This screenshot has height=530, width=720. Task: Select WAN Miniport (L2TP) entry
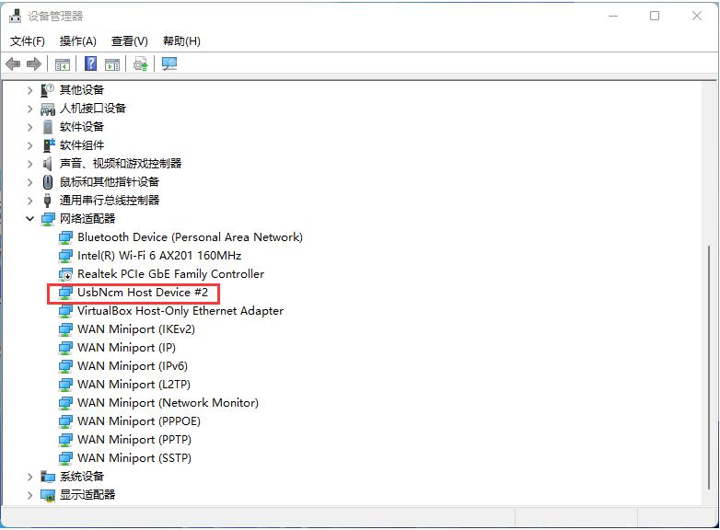click(x=134, y=384)
